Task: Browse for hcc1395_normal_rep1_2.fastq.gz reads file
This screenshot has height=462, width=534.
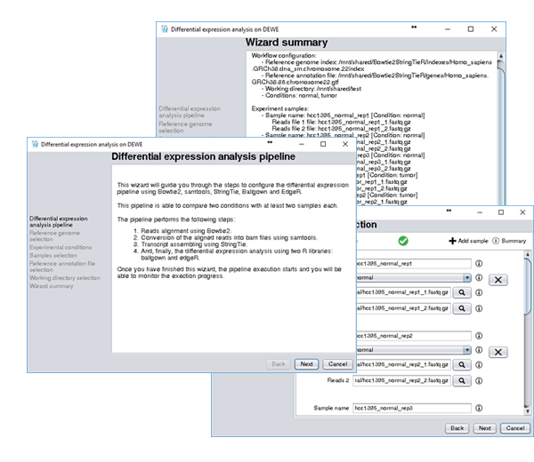Action: pos(463,307)
